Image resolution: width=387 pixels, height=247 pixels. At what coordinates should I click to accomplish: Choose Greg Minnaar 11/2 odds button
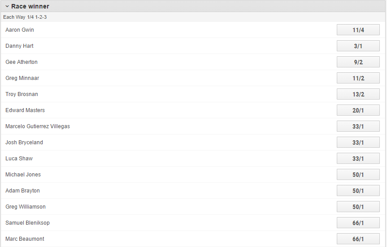point(358,78)
